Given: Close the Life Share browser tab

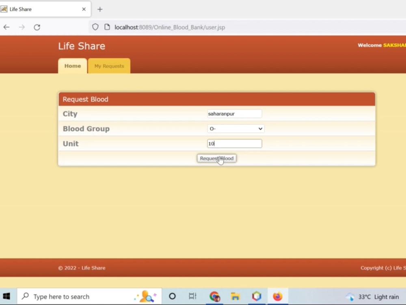Looking at the screenshot, I should (84, 9).
